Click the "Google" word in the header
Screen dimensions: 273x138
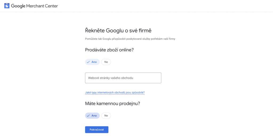coord(18,6)
